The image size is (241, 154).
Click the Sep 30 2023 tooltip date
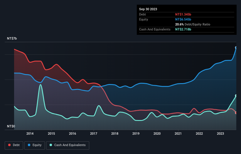(148, 9)
